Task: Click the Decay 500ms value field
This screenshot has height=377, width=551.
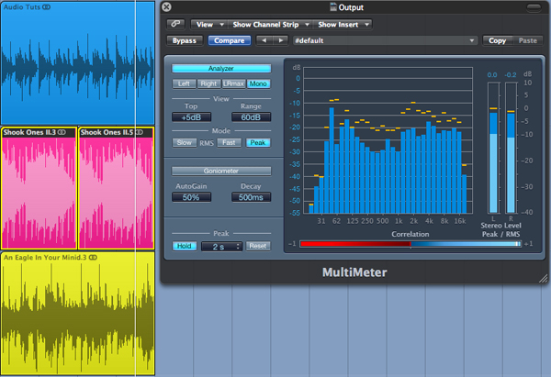Action: pos(251,197)
